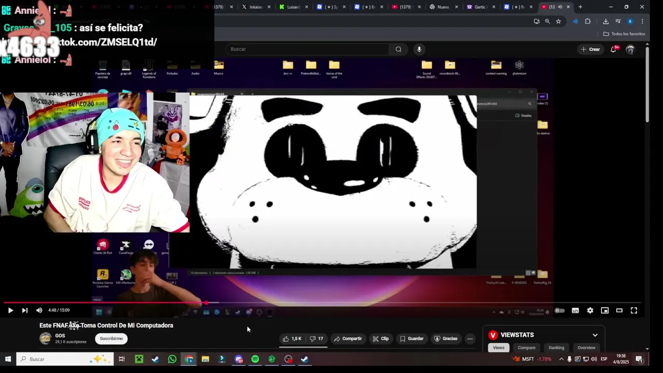Open YouTube account avatar menu
The image size is (663, 373).
[x=630, y=50]
